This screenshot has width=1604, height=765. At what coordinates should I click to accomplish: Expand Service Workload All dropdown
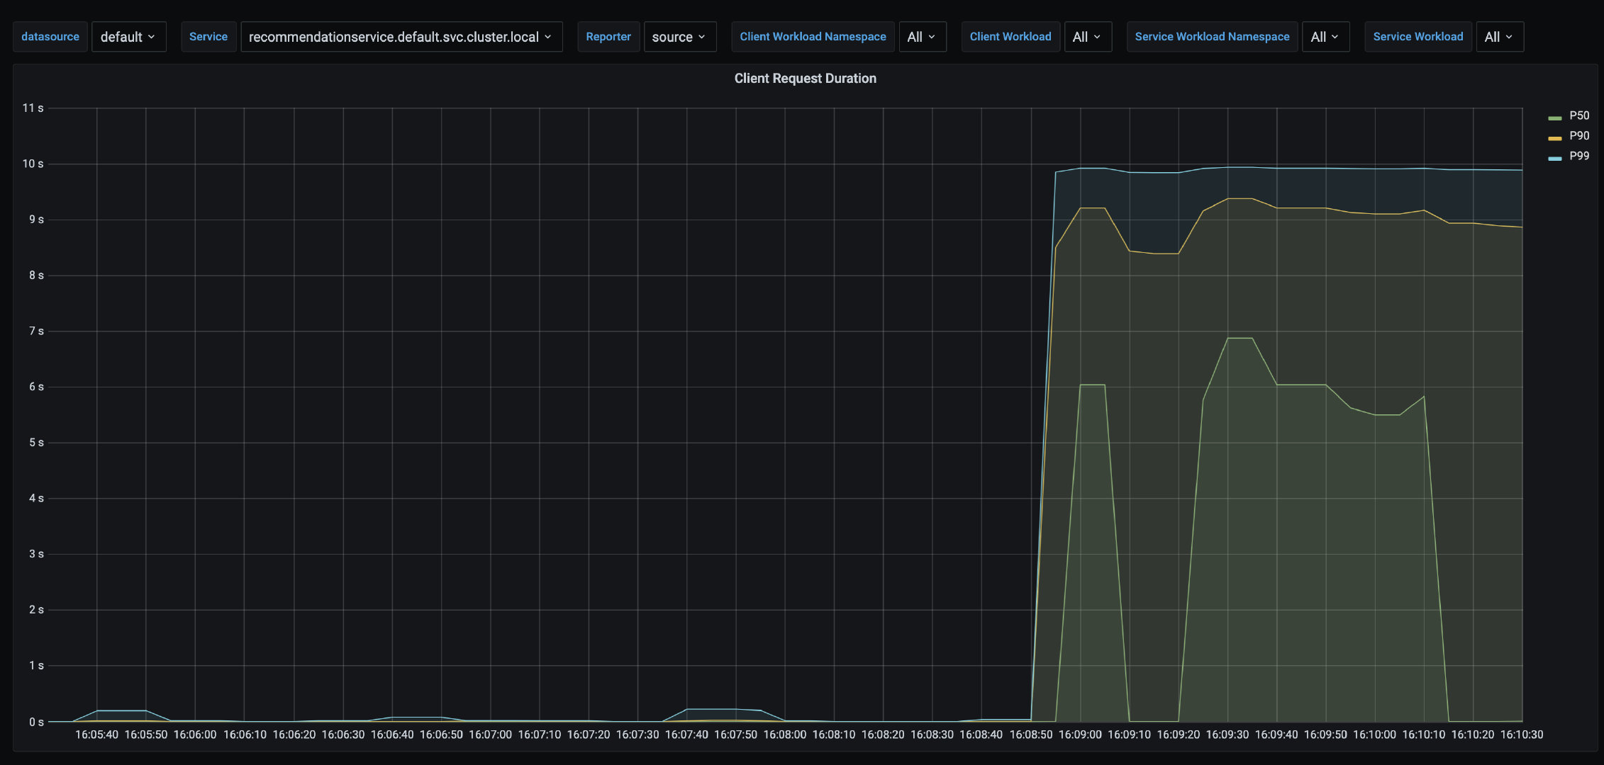click(x=1499, y=37)
